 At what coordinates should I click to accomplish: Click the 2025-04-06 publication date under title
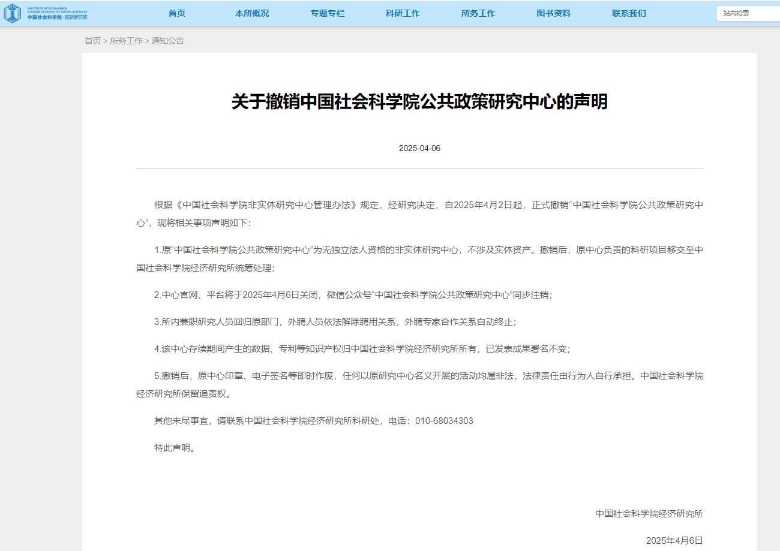pyautogui.click(x=419, y=148)
